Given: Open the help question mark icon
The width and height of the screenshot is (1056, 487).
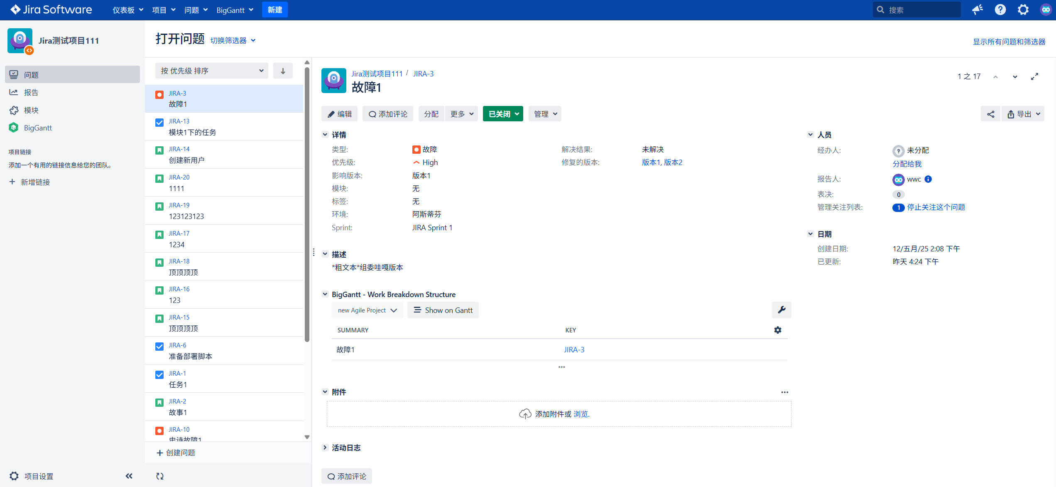Looking at the screenshot, I should (1000, 10).
